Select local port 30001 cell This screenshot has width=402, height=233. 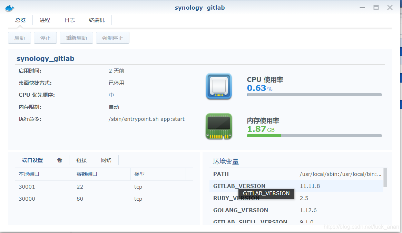click(27, 187)
